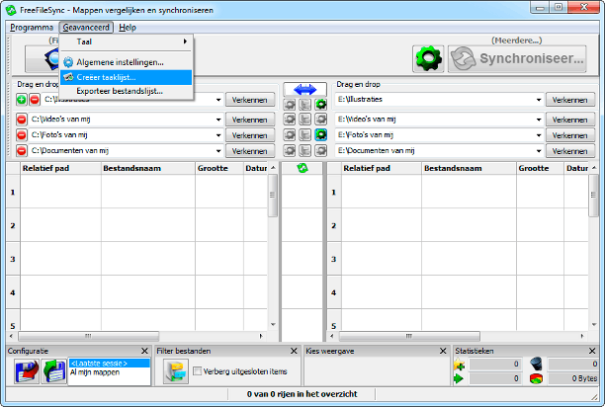The height and width of the screenshot is (407, 605).
Task: Expand the C:\Documenten van mij folder dropdown
Action: [x=218, y=151]
